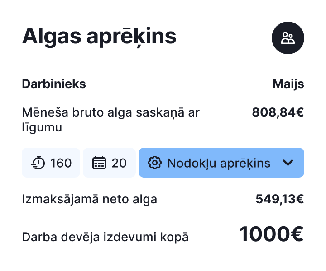Click the Darbinieks column label
Screen dimensions: 326x271
pyautogui.click(x=54, y=84)
